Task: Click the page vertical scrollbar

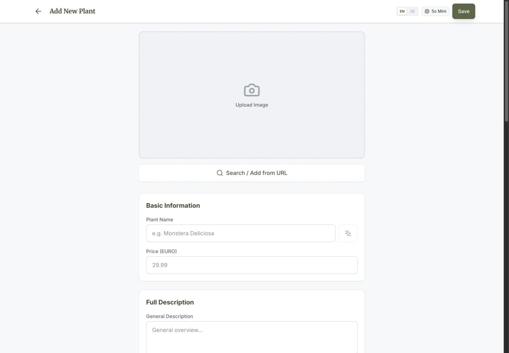Action: (x=506, y=176)
